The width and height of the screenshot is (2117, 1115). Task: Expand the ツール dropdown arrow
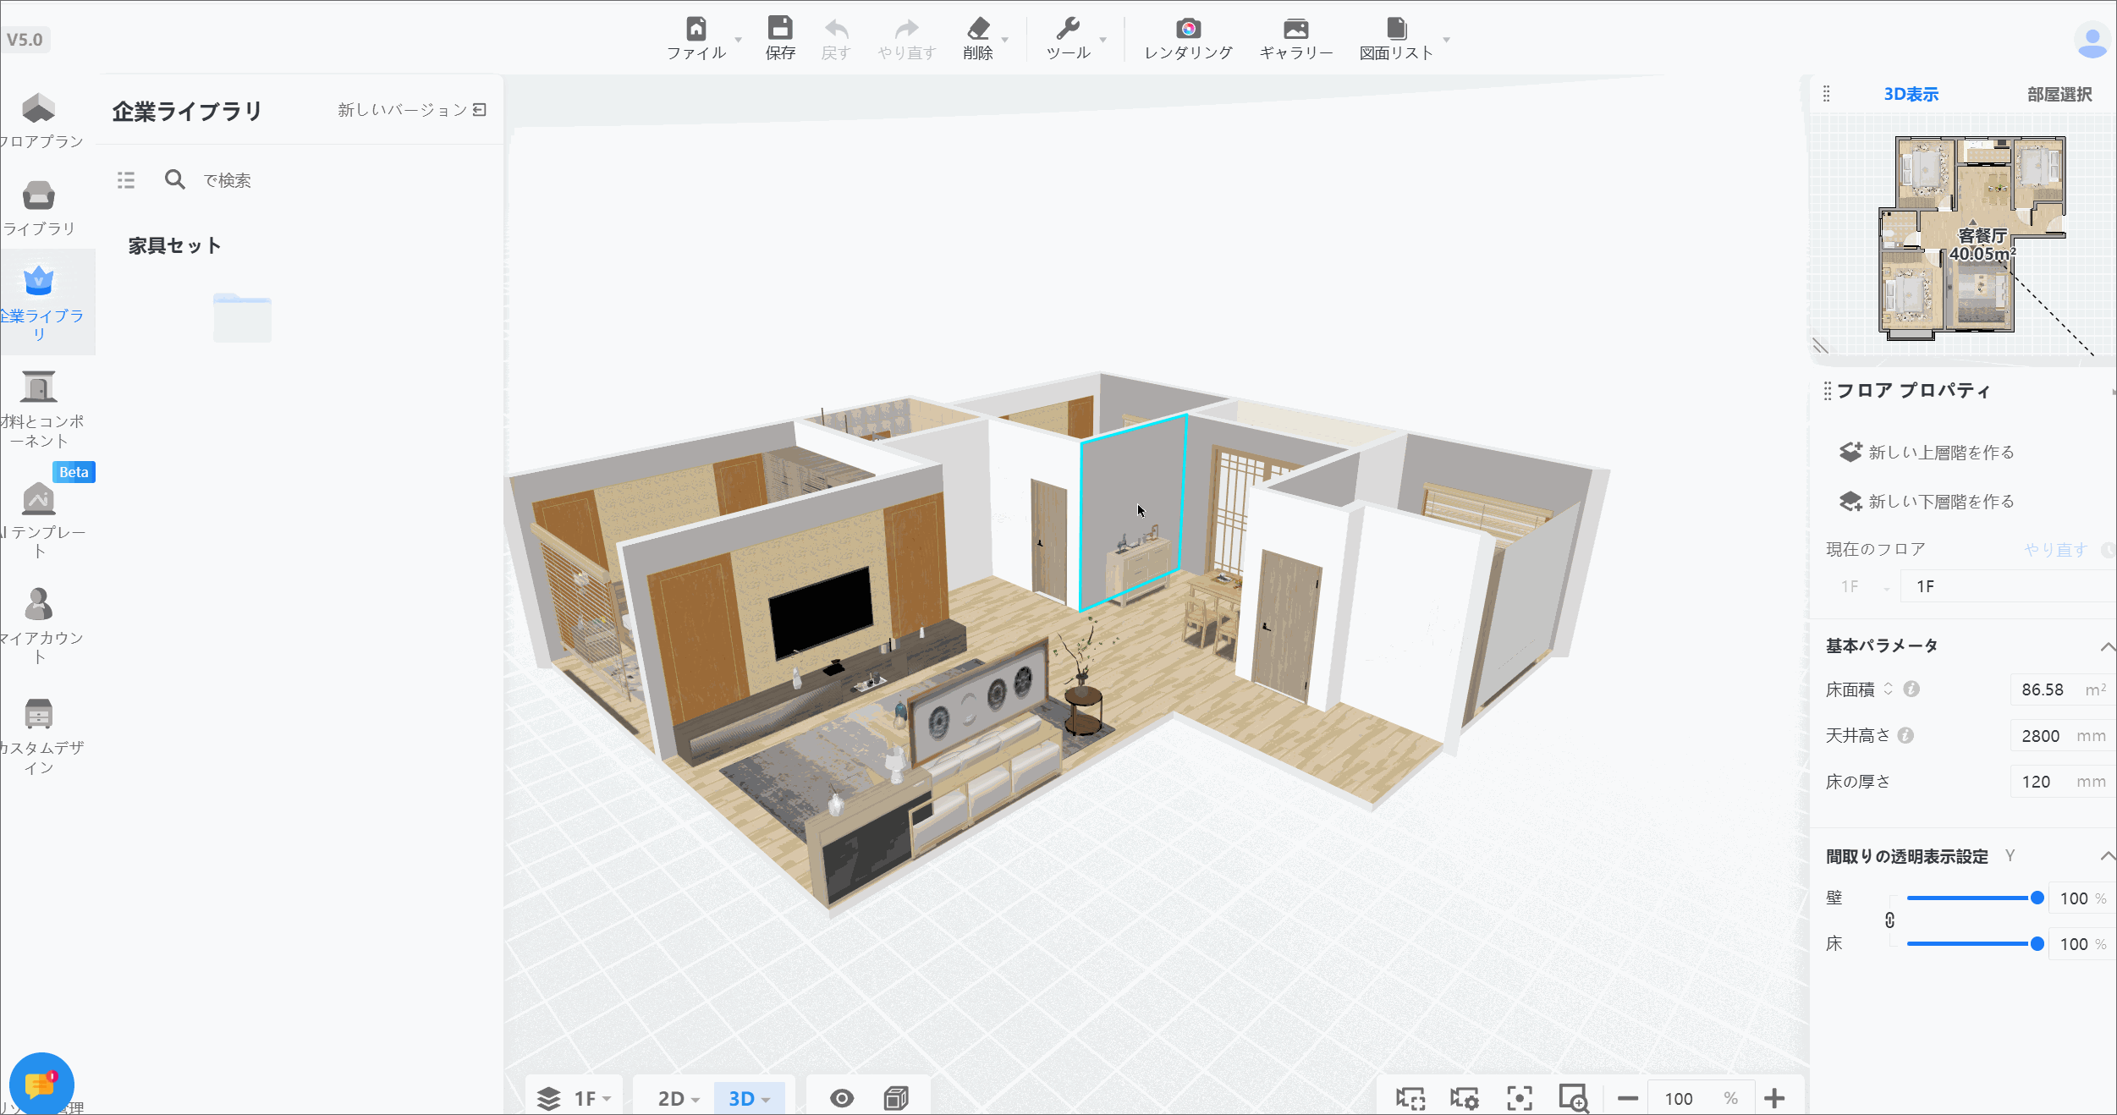pos(1103,40)
